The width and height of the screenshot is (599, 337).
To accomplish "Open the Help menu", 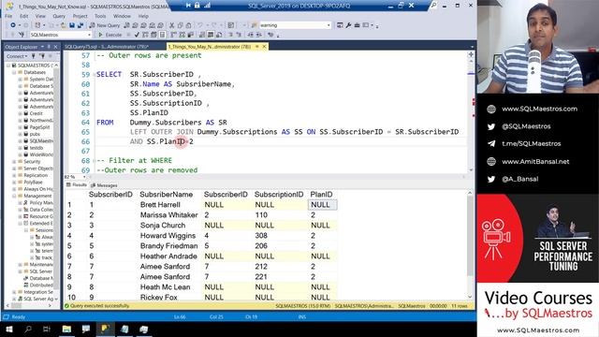I will click(x=143, y=16).
